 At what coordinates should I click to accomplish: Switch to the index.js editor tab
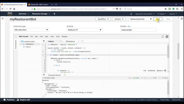(51, 41)
